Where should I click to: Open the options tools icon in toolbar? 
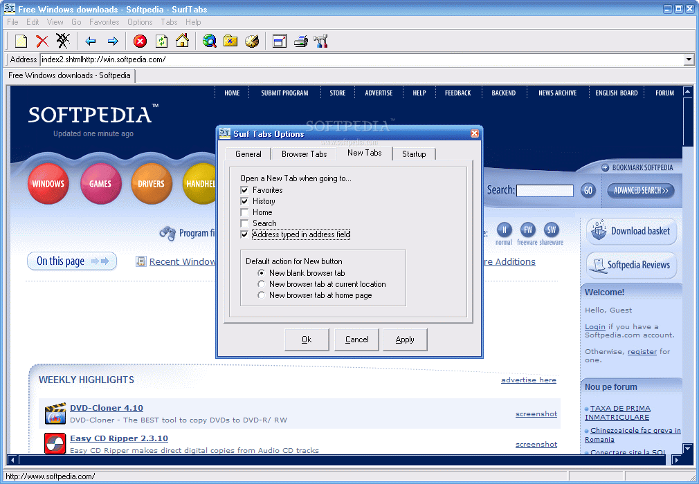321,41
